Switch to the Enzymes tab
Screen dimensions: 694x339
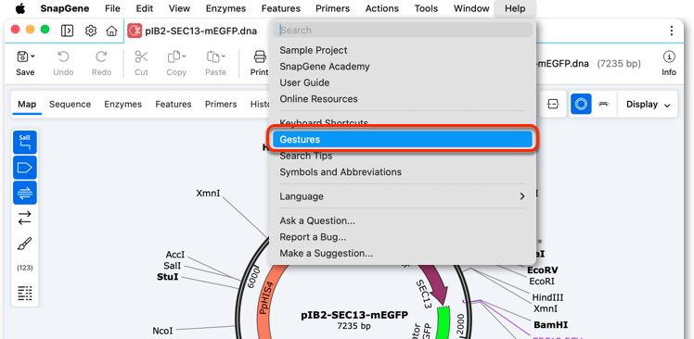[123, 105]
